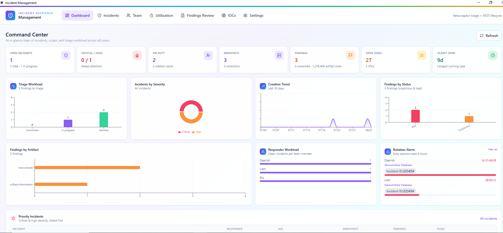Click Daanish's Incident ID:223454 badge
Screen dimensions: 503x233
pos(400,171)
